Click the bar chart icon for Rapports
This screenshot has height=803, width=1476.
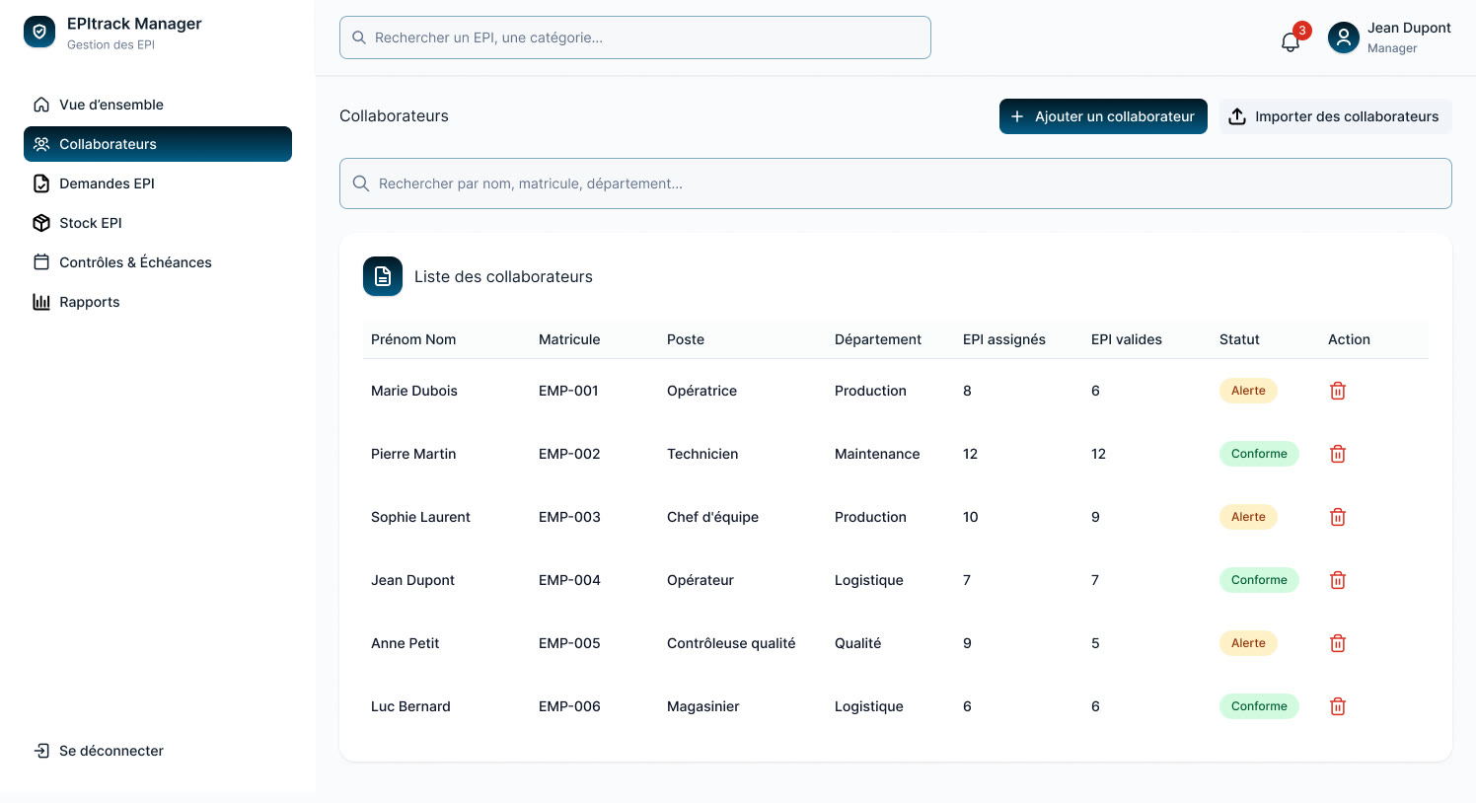[41, 302]
